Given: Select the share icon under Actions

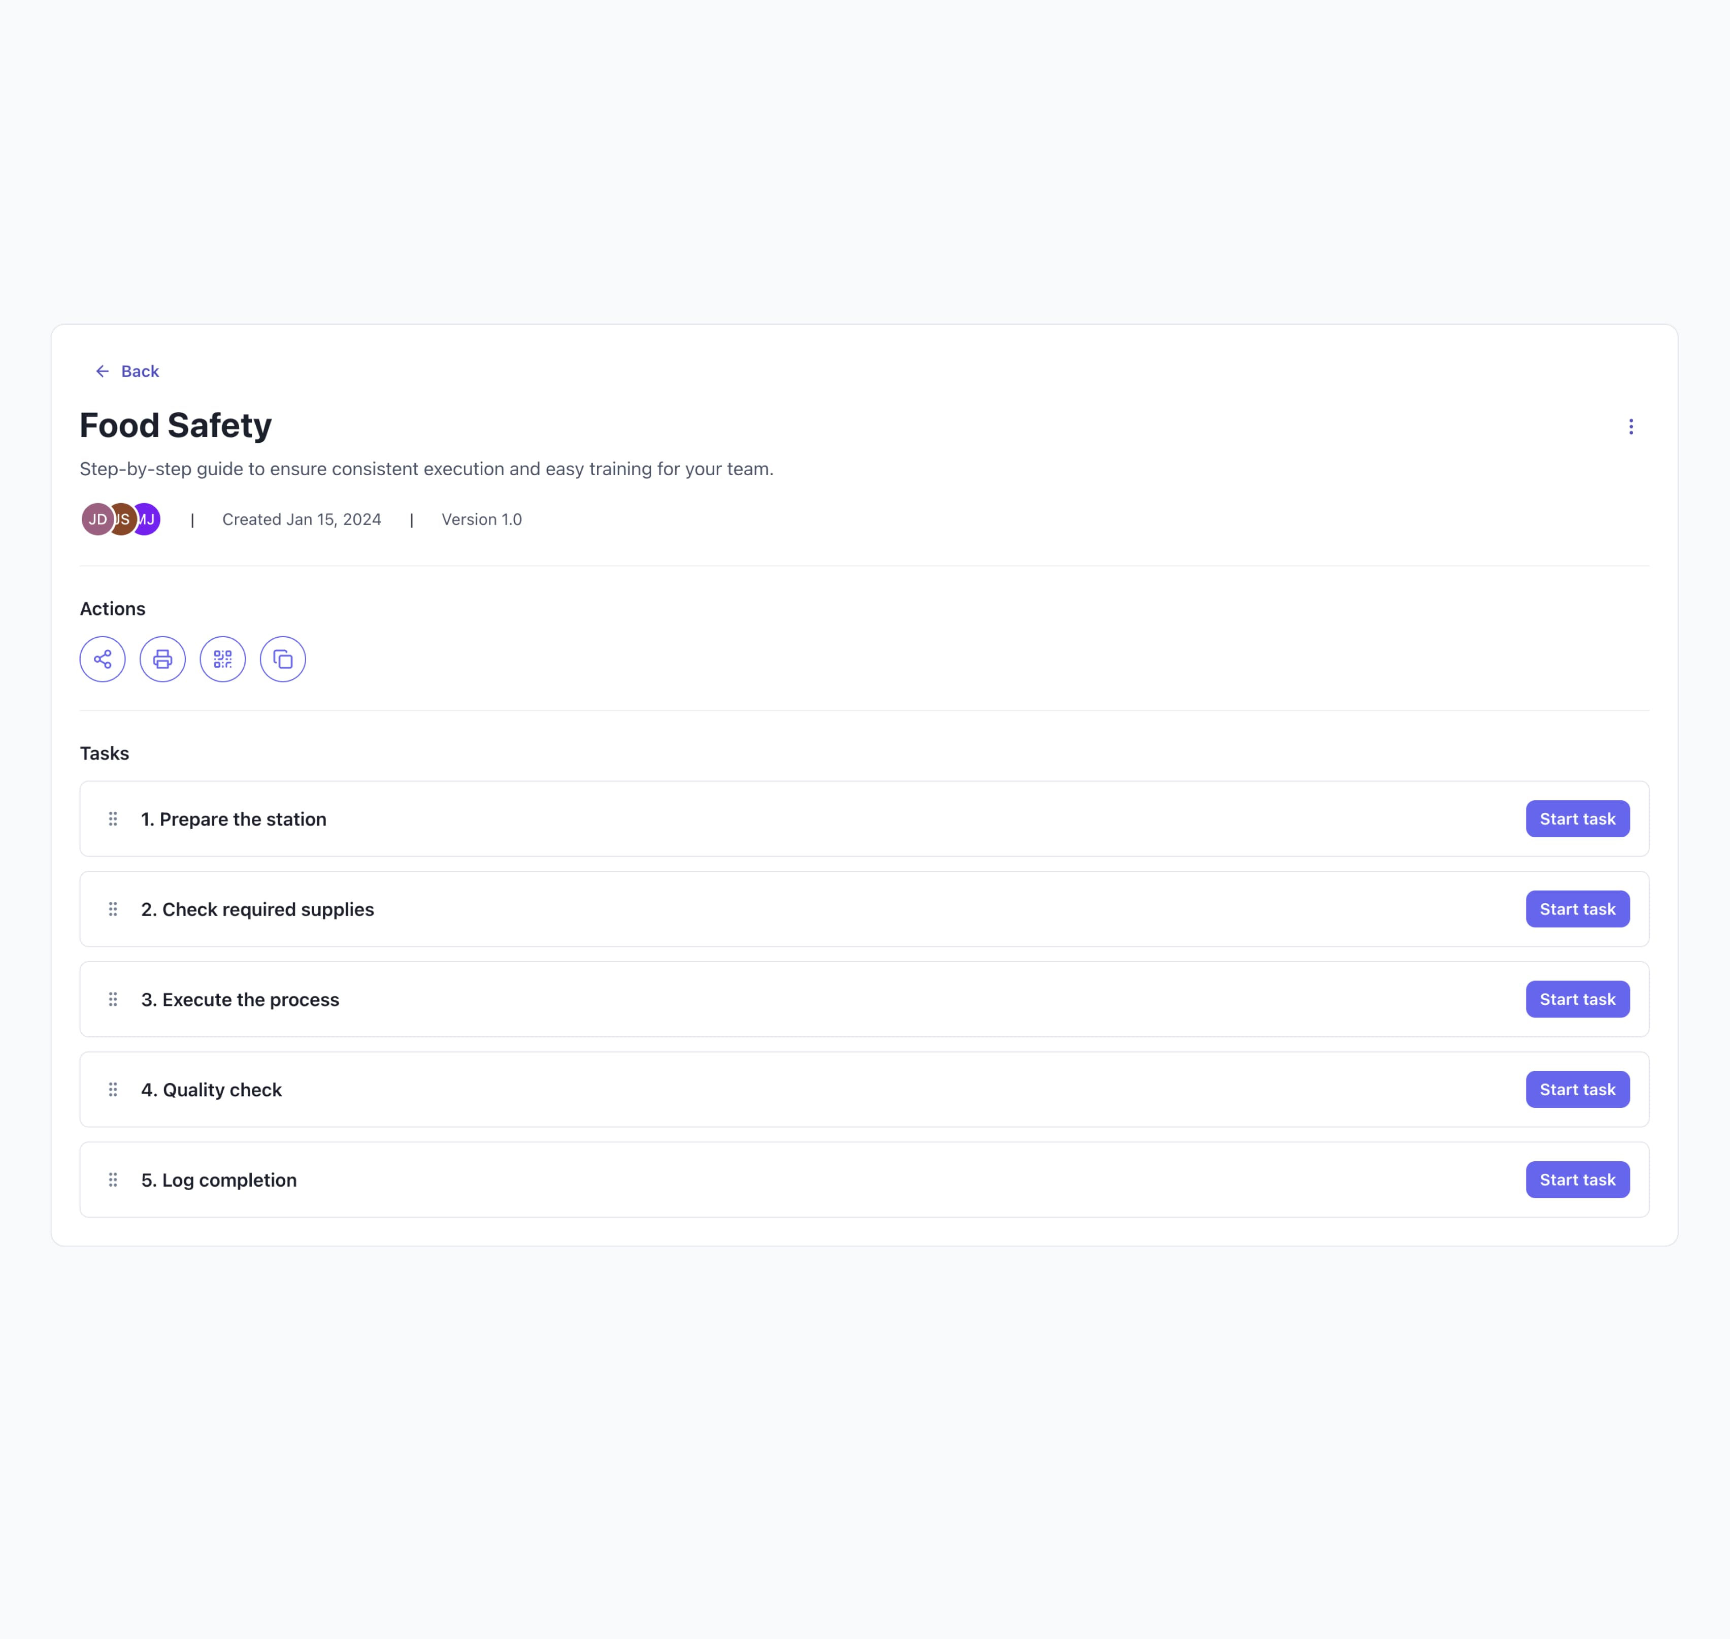Looking at the screenshot, I should coord(102,659).
